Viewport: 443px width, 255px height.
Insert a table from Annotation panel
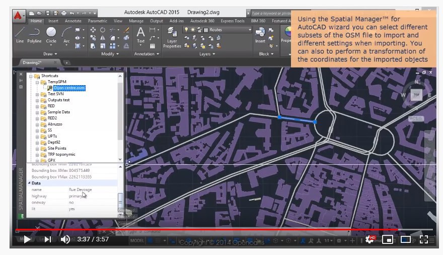click(x=152, y=46)
